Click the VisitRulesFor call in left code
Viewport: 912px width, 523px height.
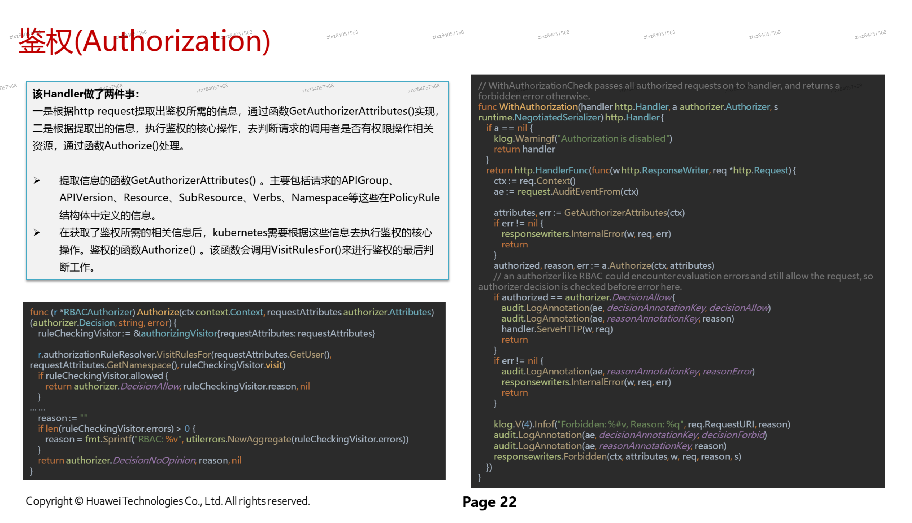(x=184, y=355)
